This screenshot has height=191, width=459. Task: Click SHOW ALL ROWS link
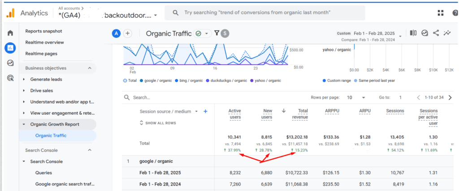158,123
